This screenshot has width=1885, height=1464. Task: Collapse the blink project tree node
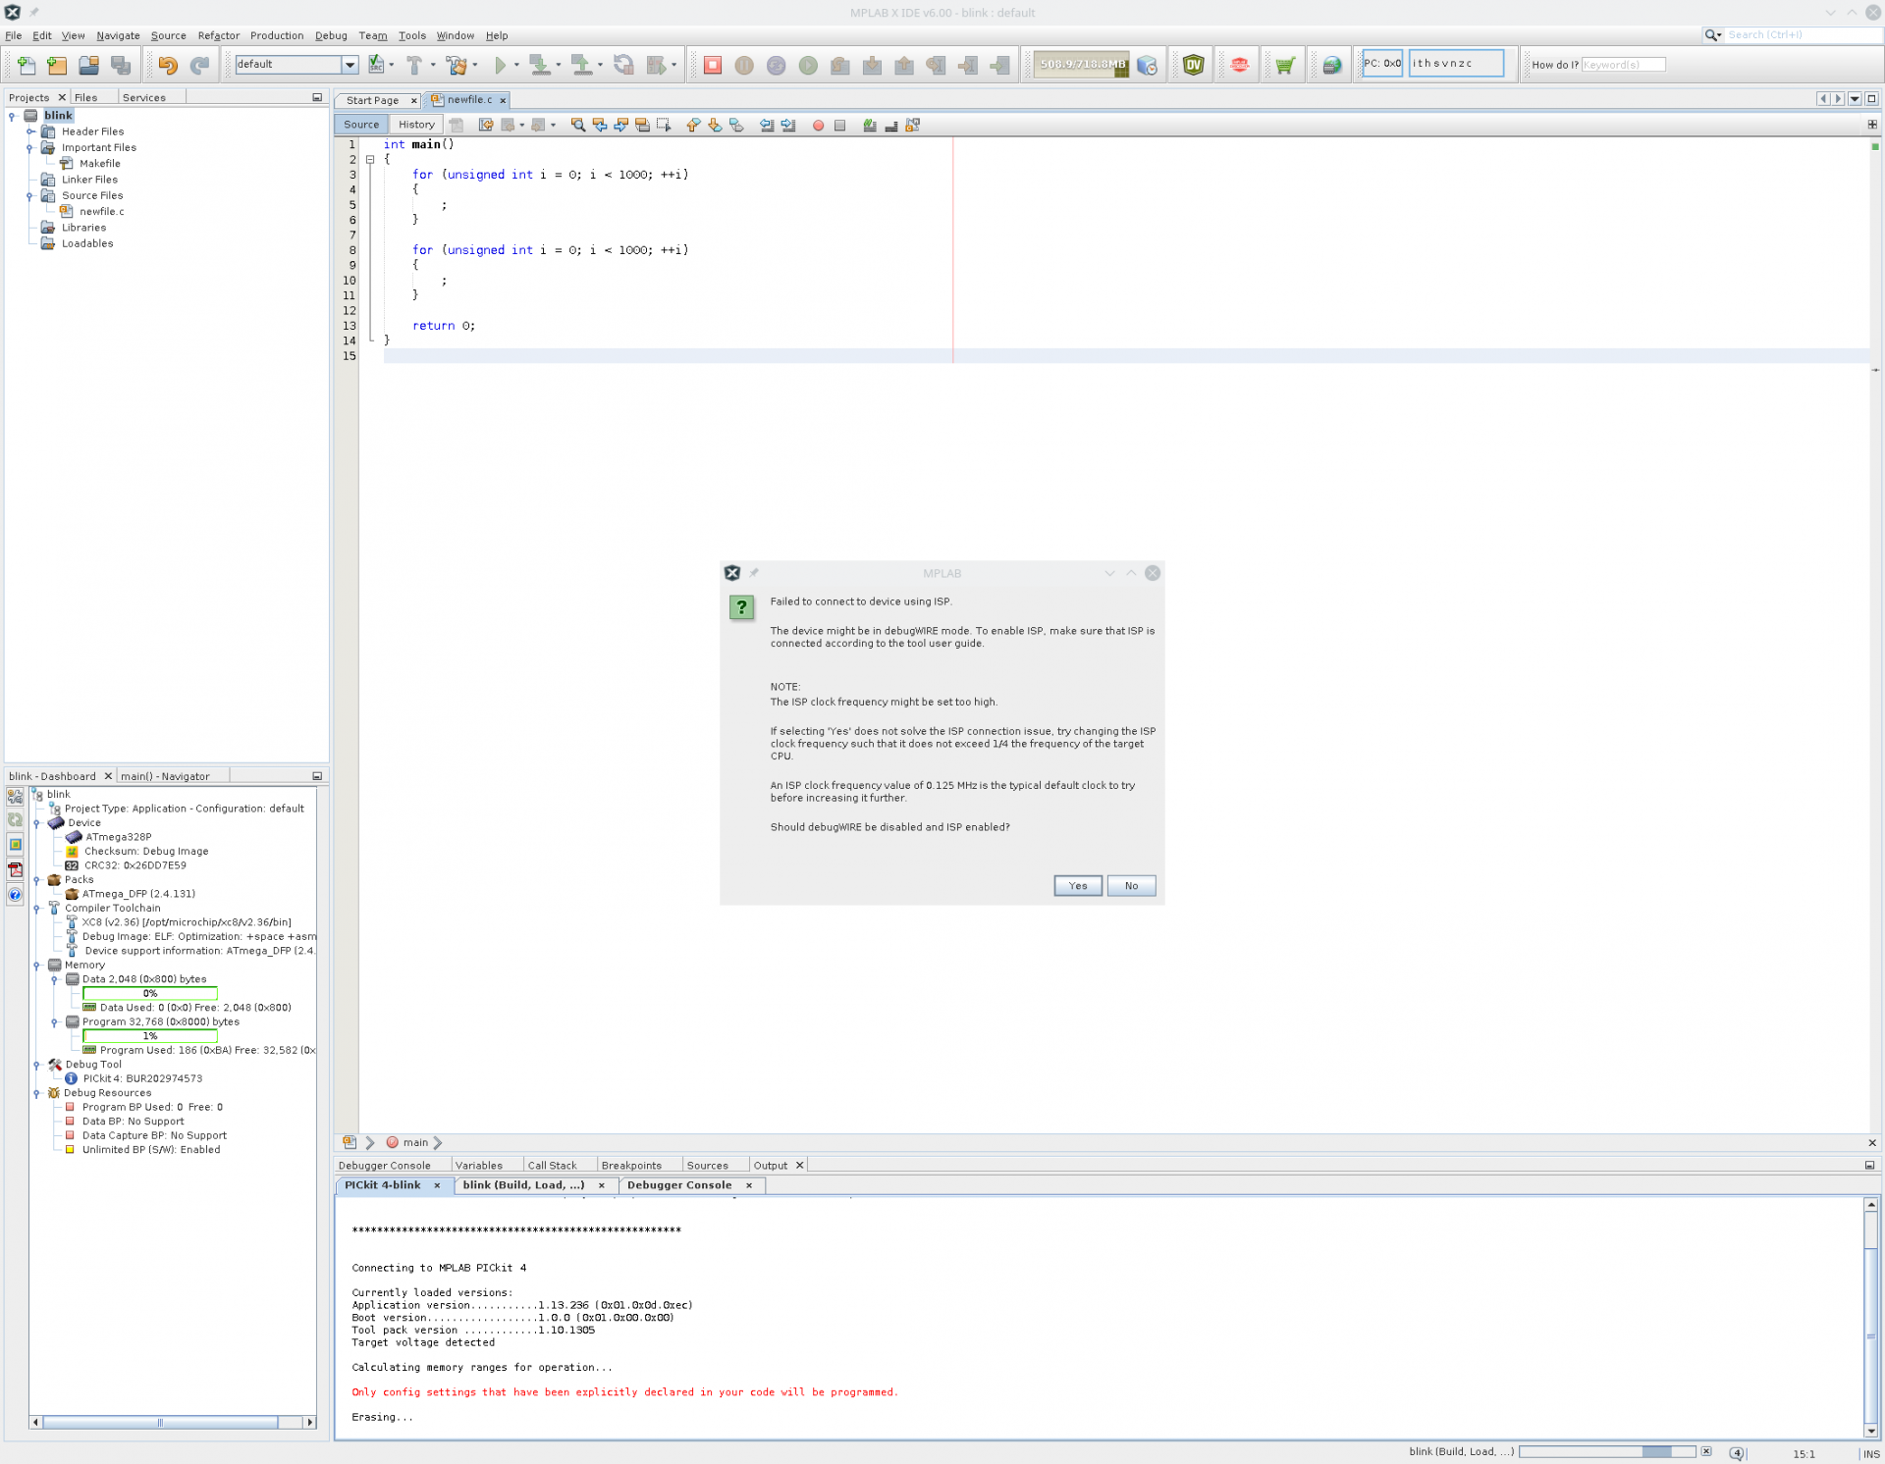tap(12, 116)
